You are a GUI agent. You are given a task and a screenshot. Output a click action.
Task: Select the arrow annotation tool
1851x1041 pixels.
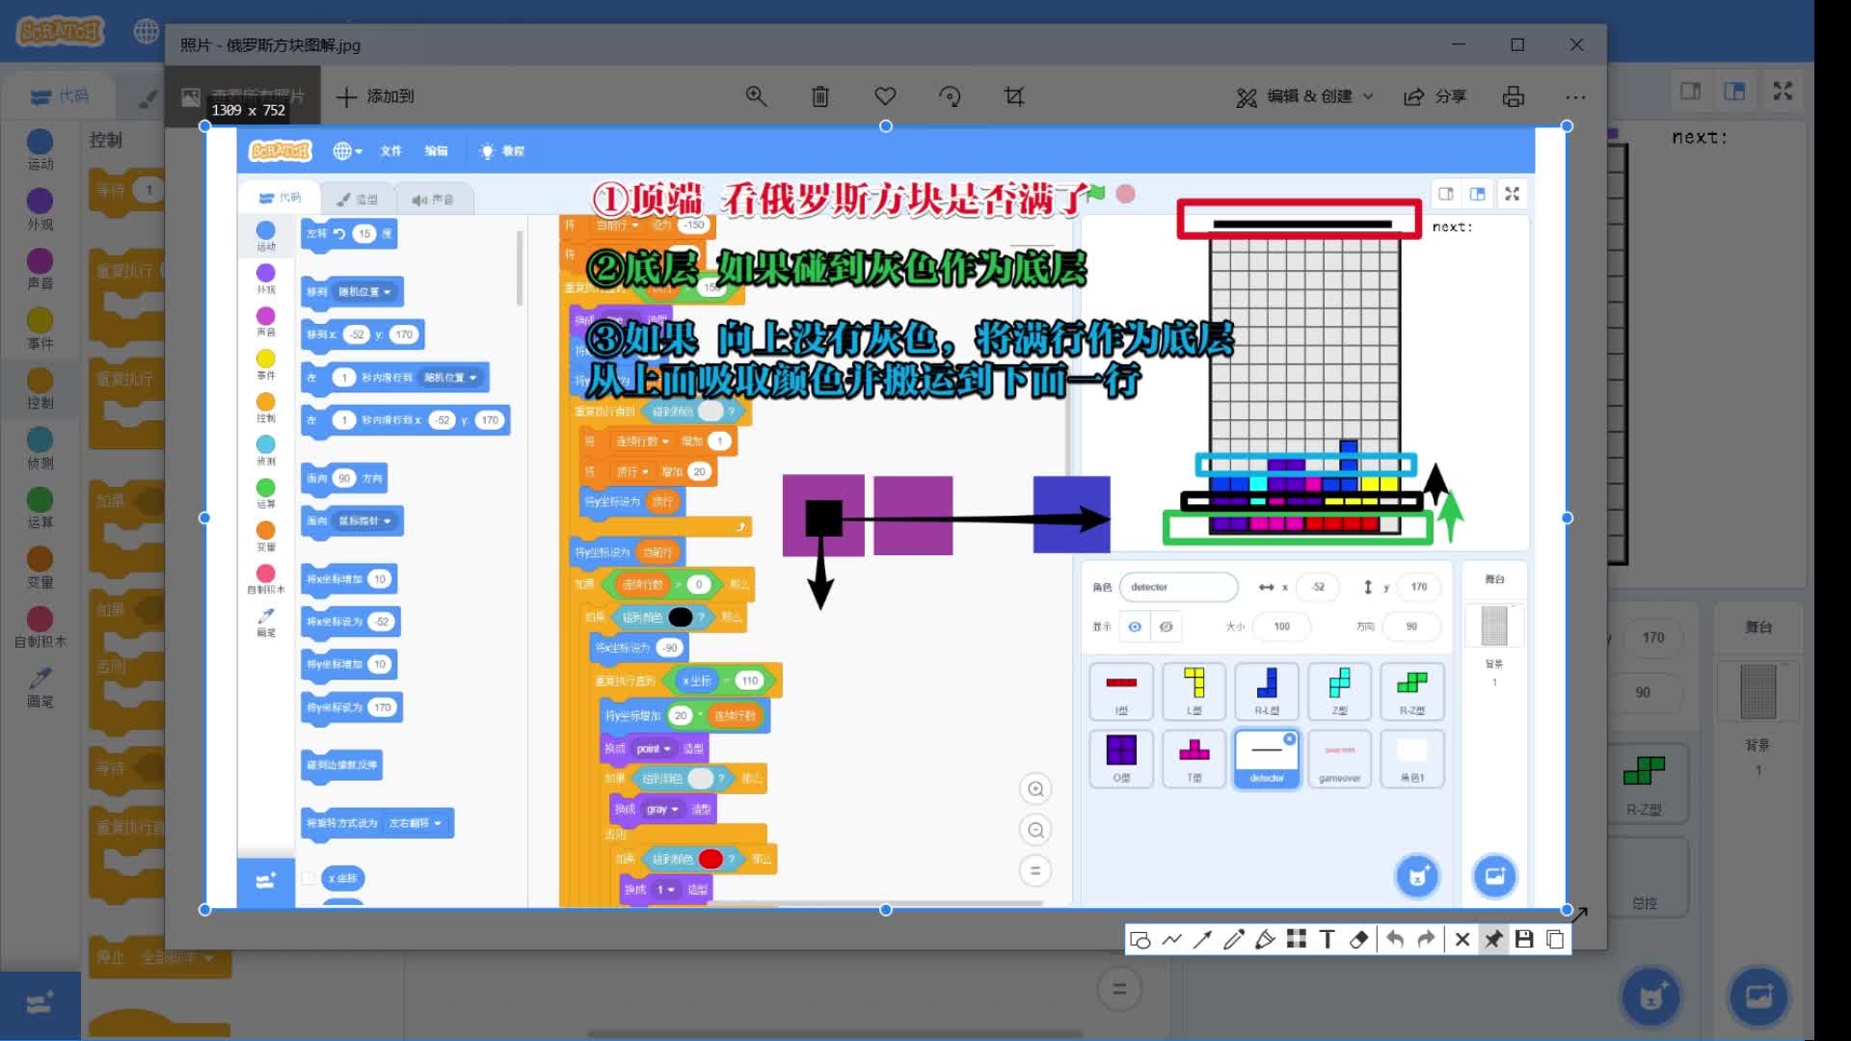1202,940
